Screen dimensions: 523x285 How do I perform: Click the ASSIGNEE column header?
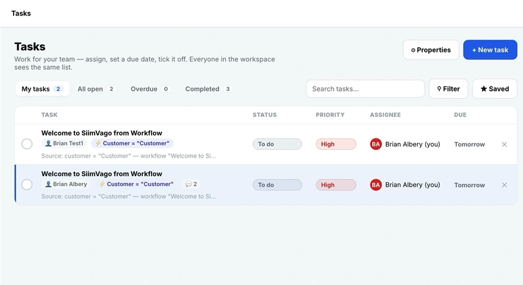[x=385, y=114]
